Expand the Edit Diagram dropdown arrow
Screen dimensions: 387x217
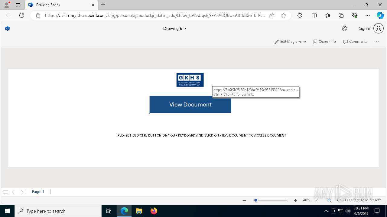(305, 42)
